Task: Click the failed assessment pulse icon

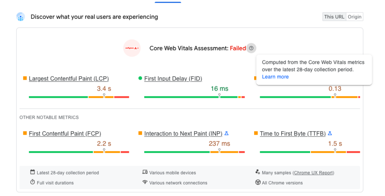Action: click(x=132, y=48)
